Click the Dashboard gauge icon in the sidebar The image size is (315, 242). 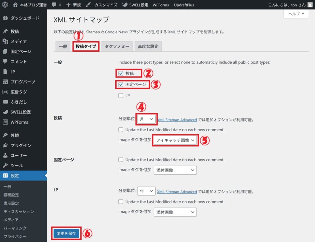(5, 18)
